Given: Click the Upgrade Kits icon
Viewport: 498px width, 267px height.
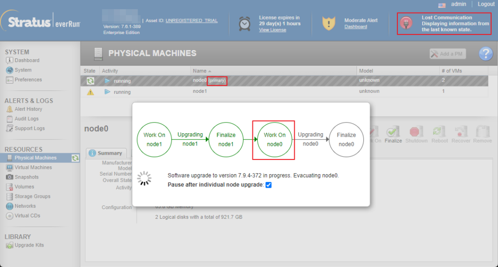Looking at the screenshot, I should [10, 245].
